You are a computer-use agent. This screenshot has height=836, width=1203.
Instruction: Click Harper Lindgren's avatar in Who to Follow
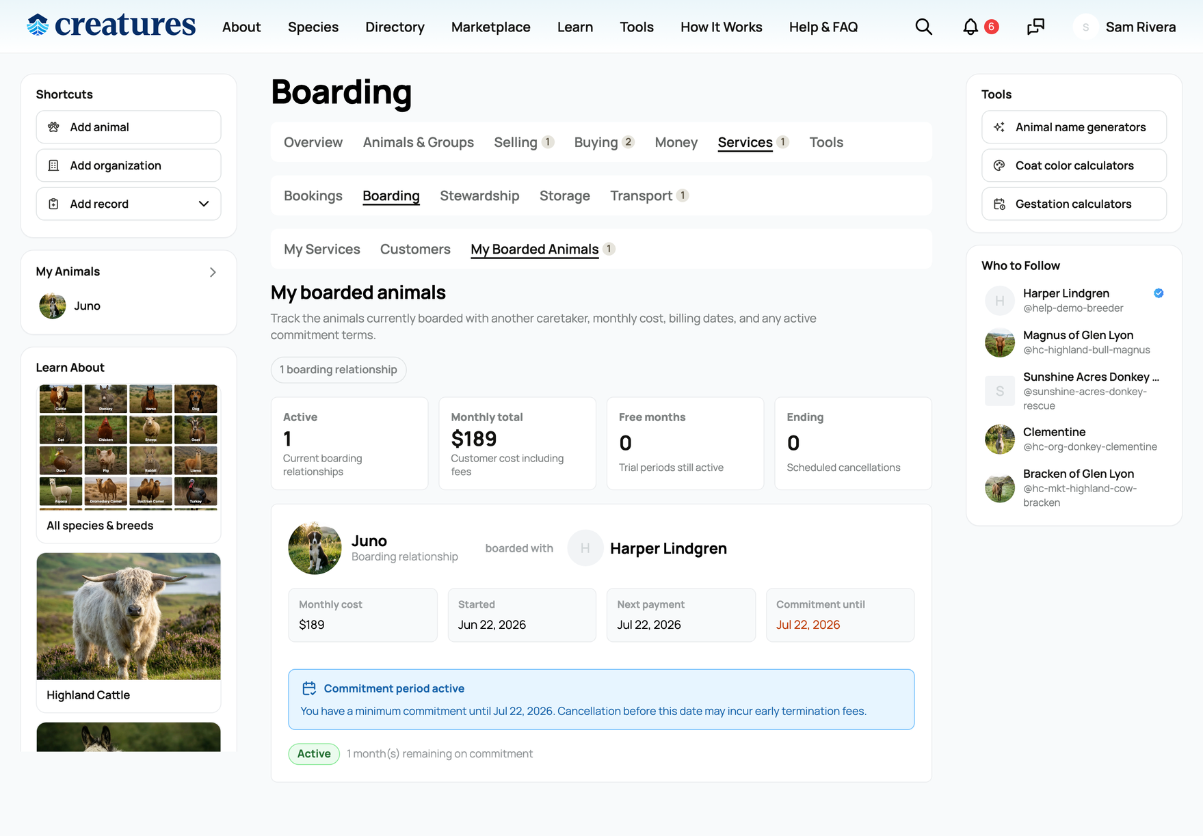pyautogui.click(x=999, y=301)
